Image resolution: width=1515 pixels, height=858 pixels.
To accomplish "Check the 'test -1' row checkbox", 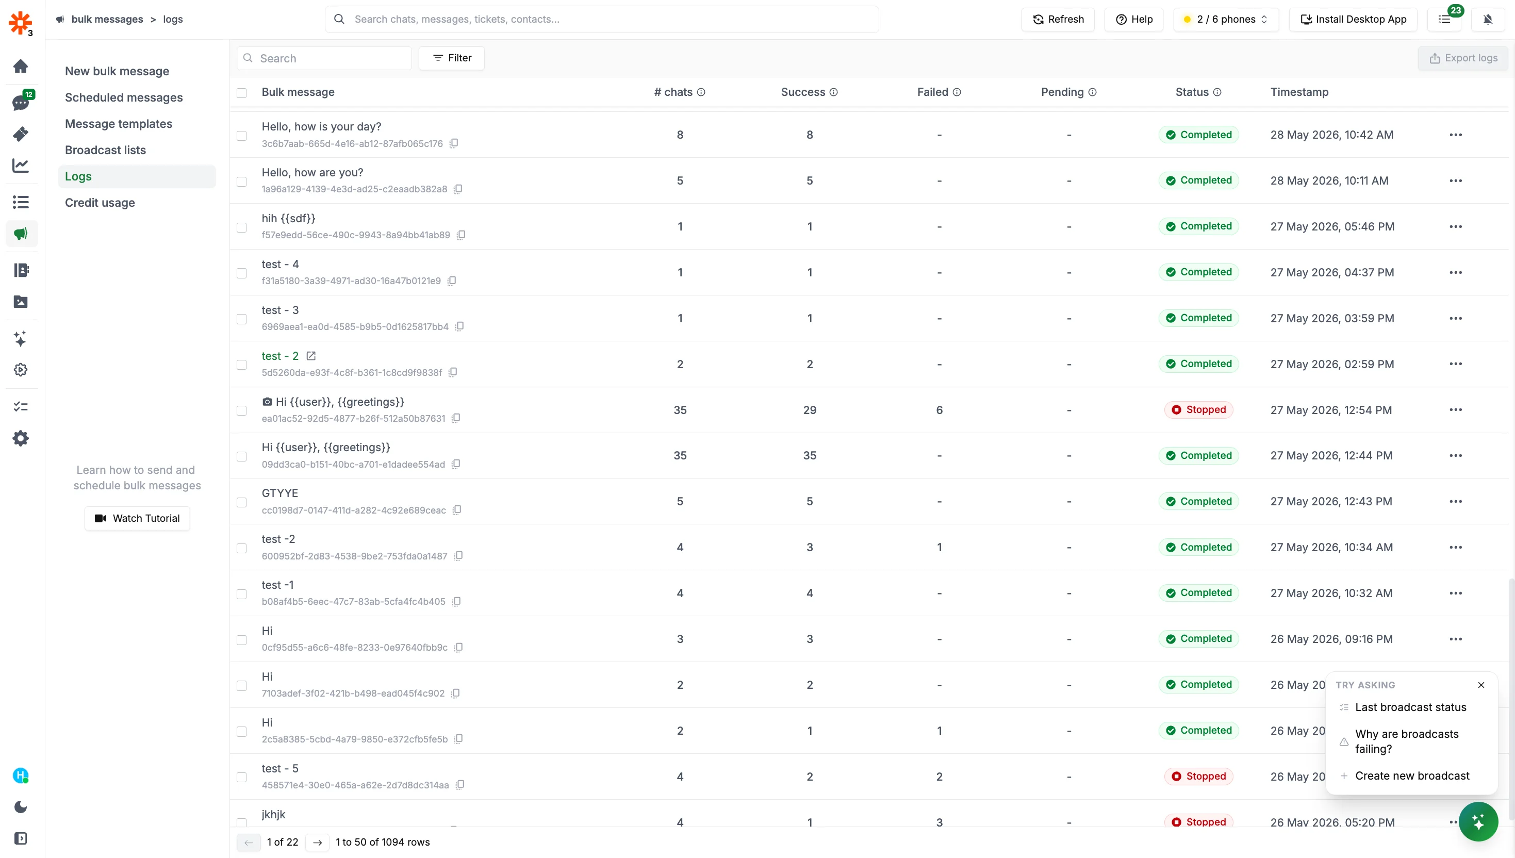I will tap(242, 594).
